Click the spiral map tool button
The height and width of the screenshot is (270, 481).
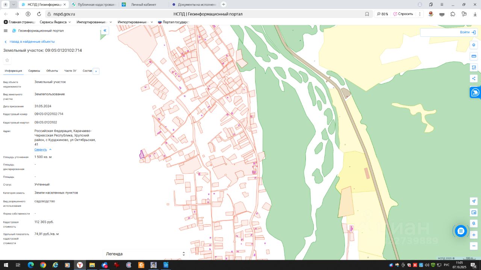tap(474, 223)
